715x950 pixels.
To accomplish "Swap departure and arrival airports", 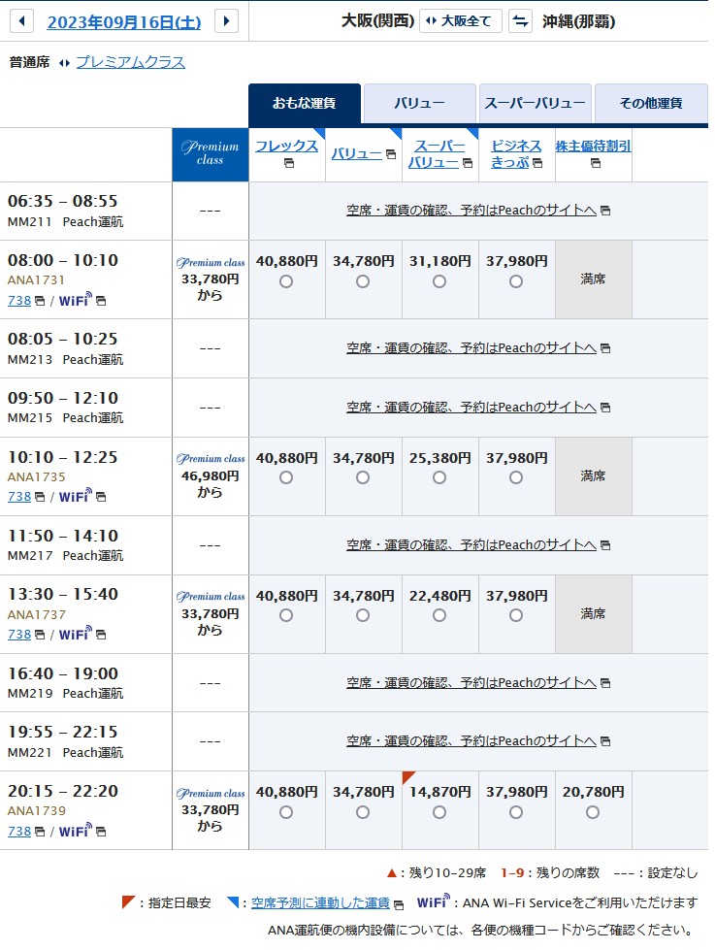I will click(520, 21).
